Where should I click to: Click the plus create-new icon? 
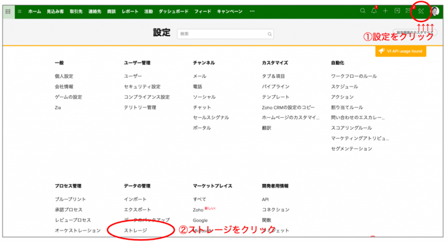(385, 11)
